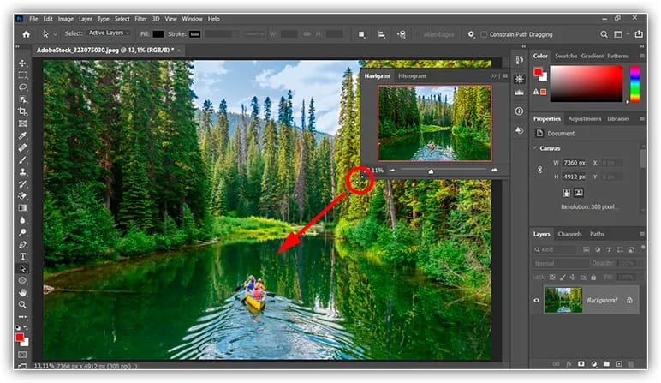Select the Lasso tool

[23, 87]
